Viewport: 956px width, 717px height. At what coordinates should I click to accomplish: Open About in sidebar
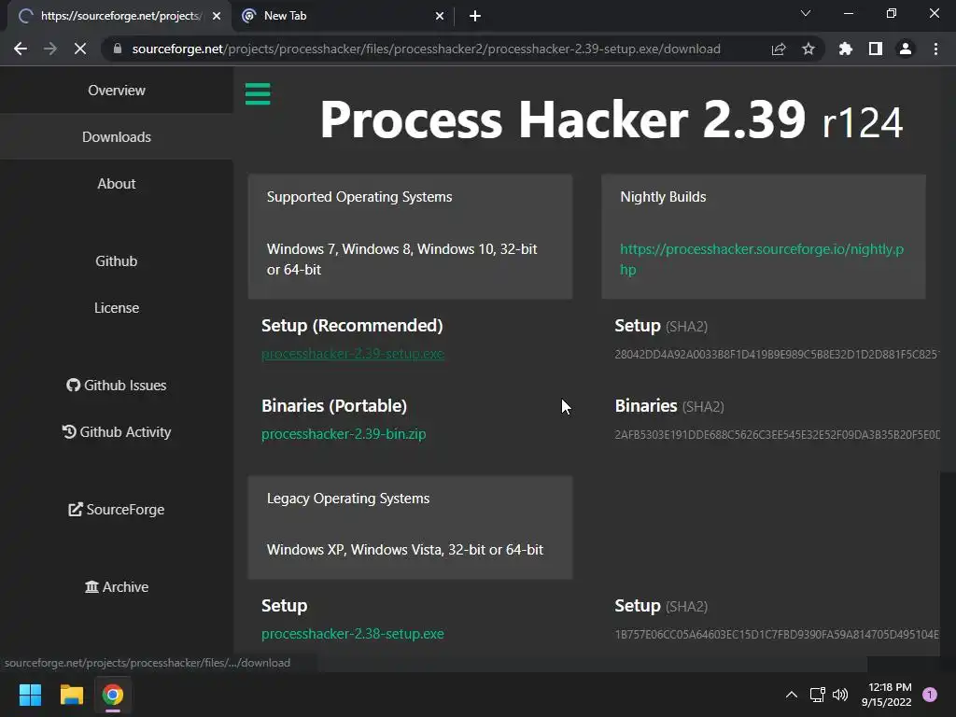click(x=117, y=184)
